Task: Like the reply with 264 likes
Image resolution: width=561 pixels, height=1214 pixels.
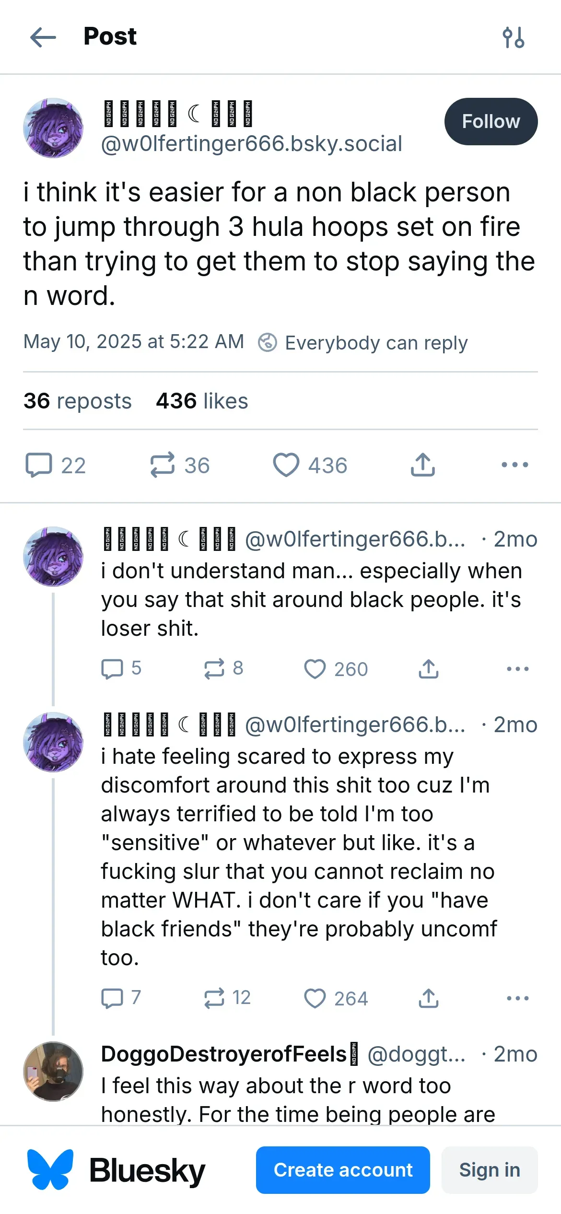Action: click(x=315, y=998)
